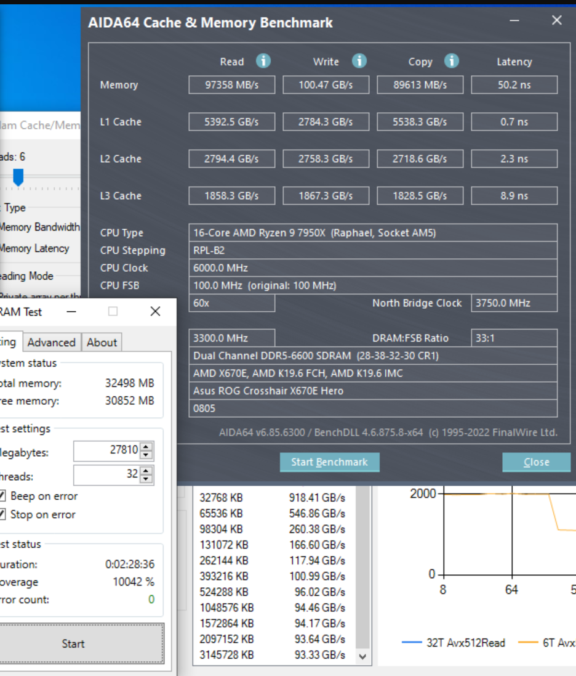
Task: Increase Threads count with up arrow
Action: [146, 471]
